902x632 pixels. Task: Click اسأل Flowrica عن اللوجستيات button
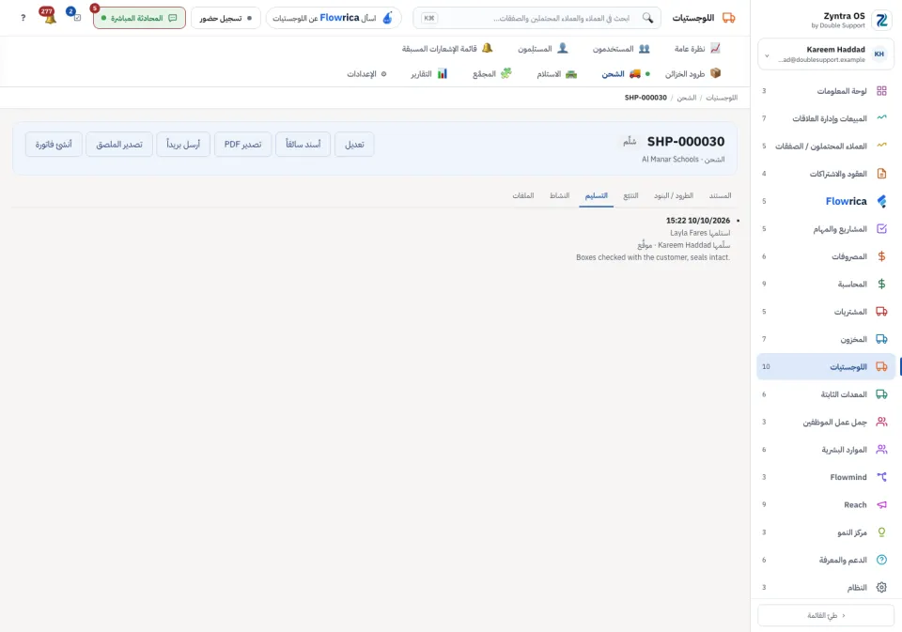(x=334, y=18)
